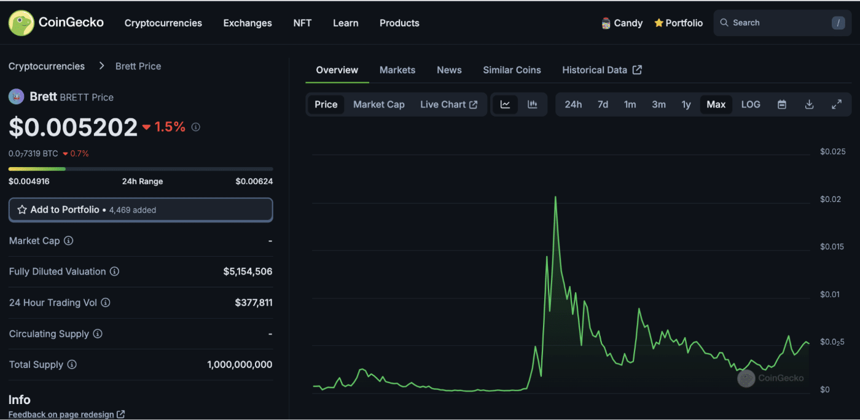Open the Products navigation menu
The width and height of the screenshot is (860, 420).
[x=399, y=23]
